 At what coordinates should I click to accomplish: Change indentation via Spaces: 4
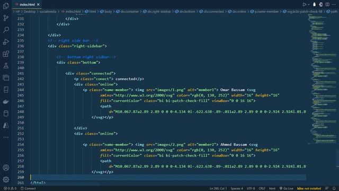pyautogui.click(x=237, y=188)
